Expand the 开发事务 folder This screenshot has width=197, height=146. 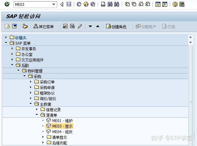pyautogui.click(x=12, y=48)
